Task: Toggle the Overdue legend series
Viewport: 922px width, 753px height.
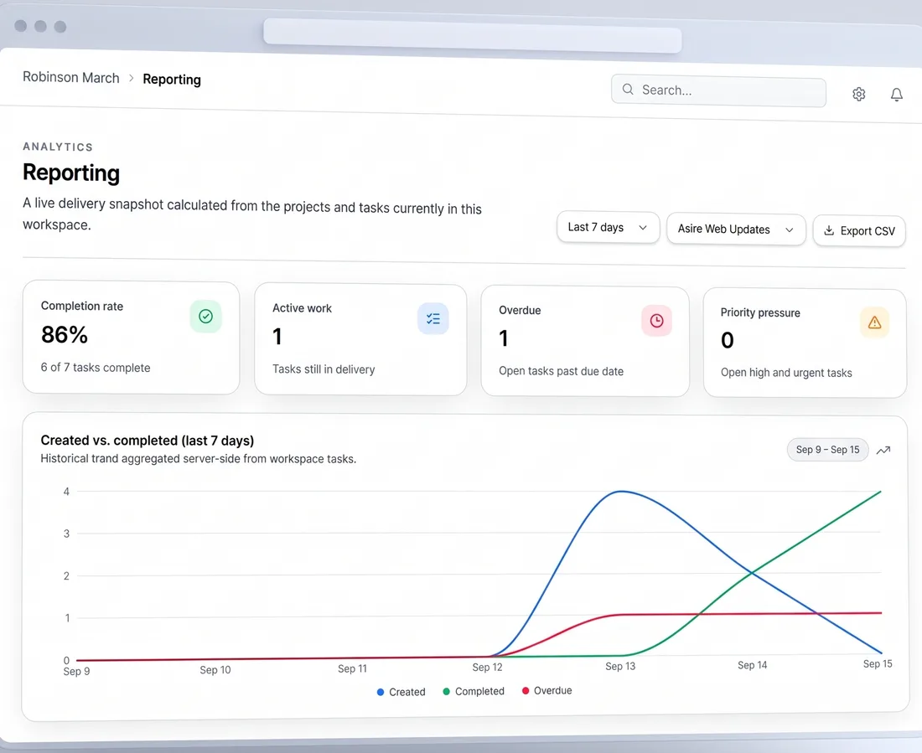Action: click(546, 691)
